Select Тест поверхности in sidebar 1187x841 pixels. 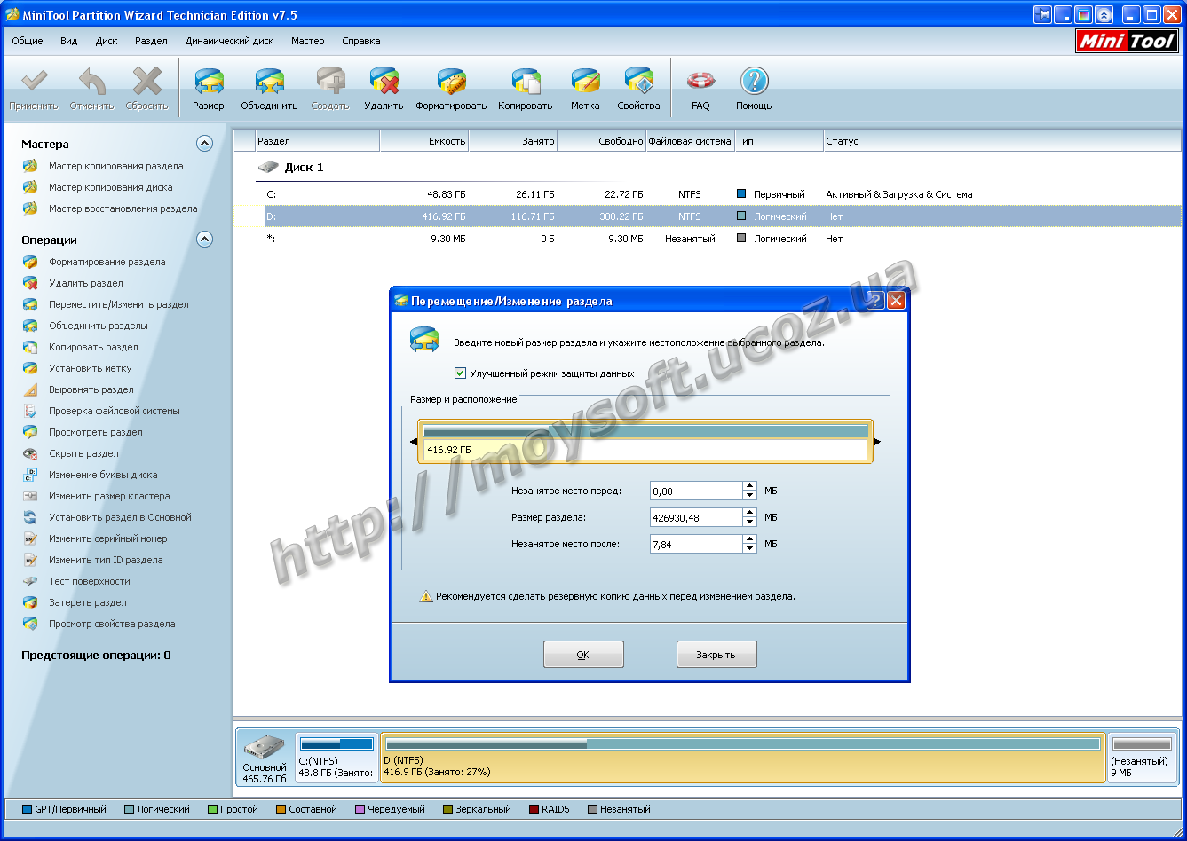pos(89,581)
